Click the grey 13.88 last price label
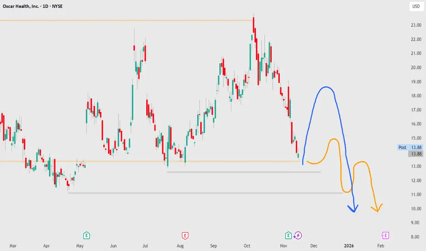Image resolution: width=426 pixels, height=251 pixels. (415, 154)
